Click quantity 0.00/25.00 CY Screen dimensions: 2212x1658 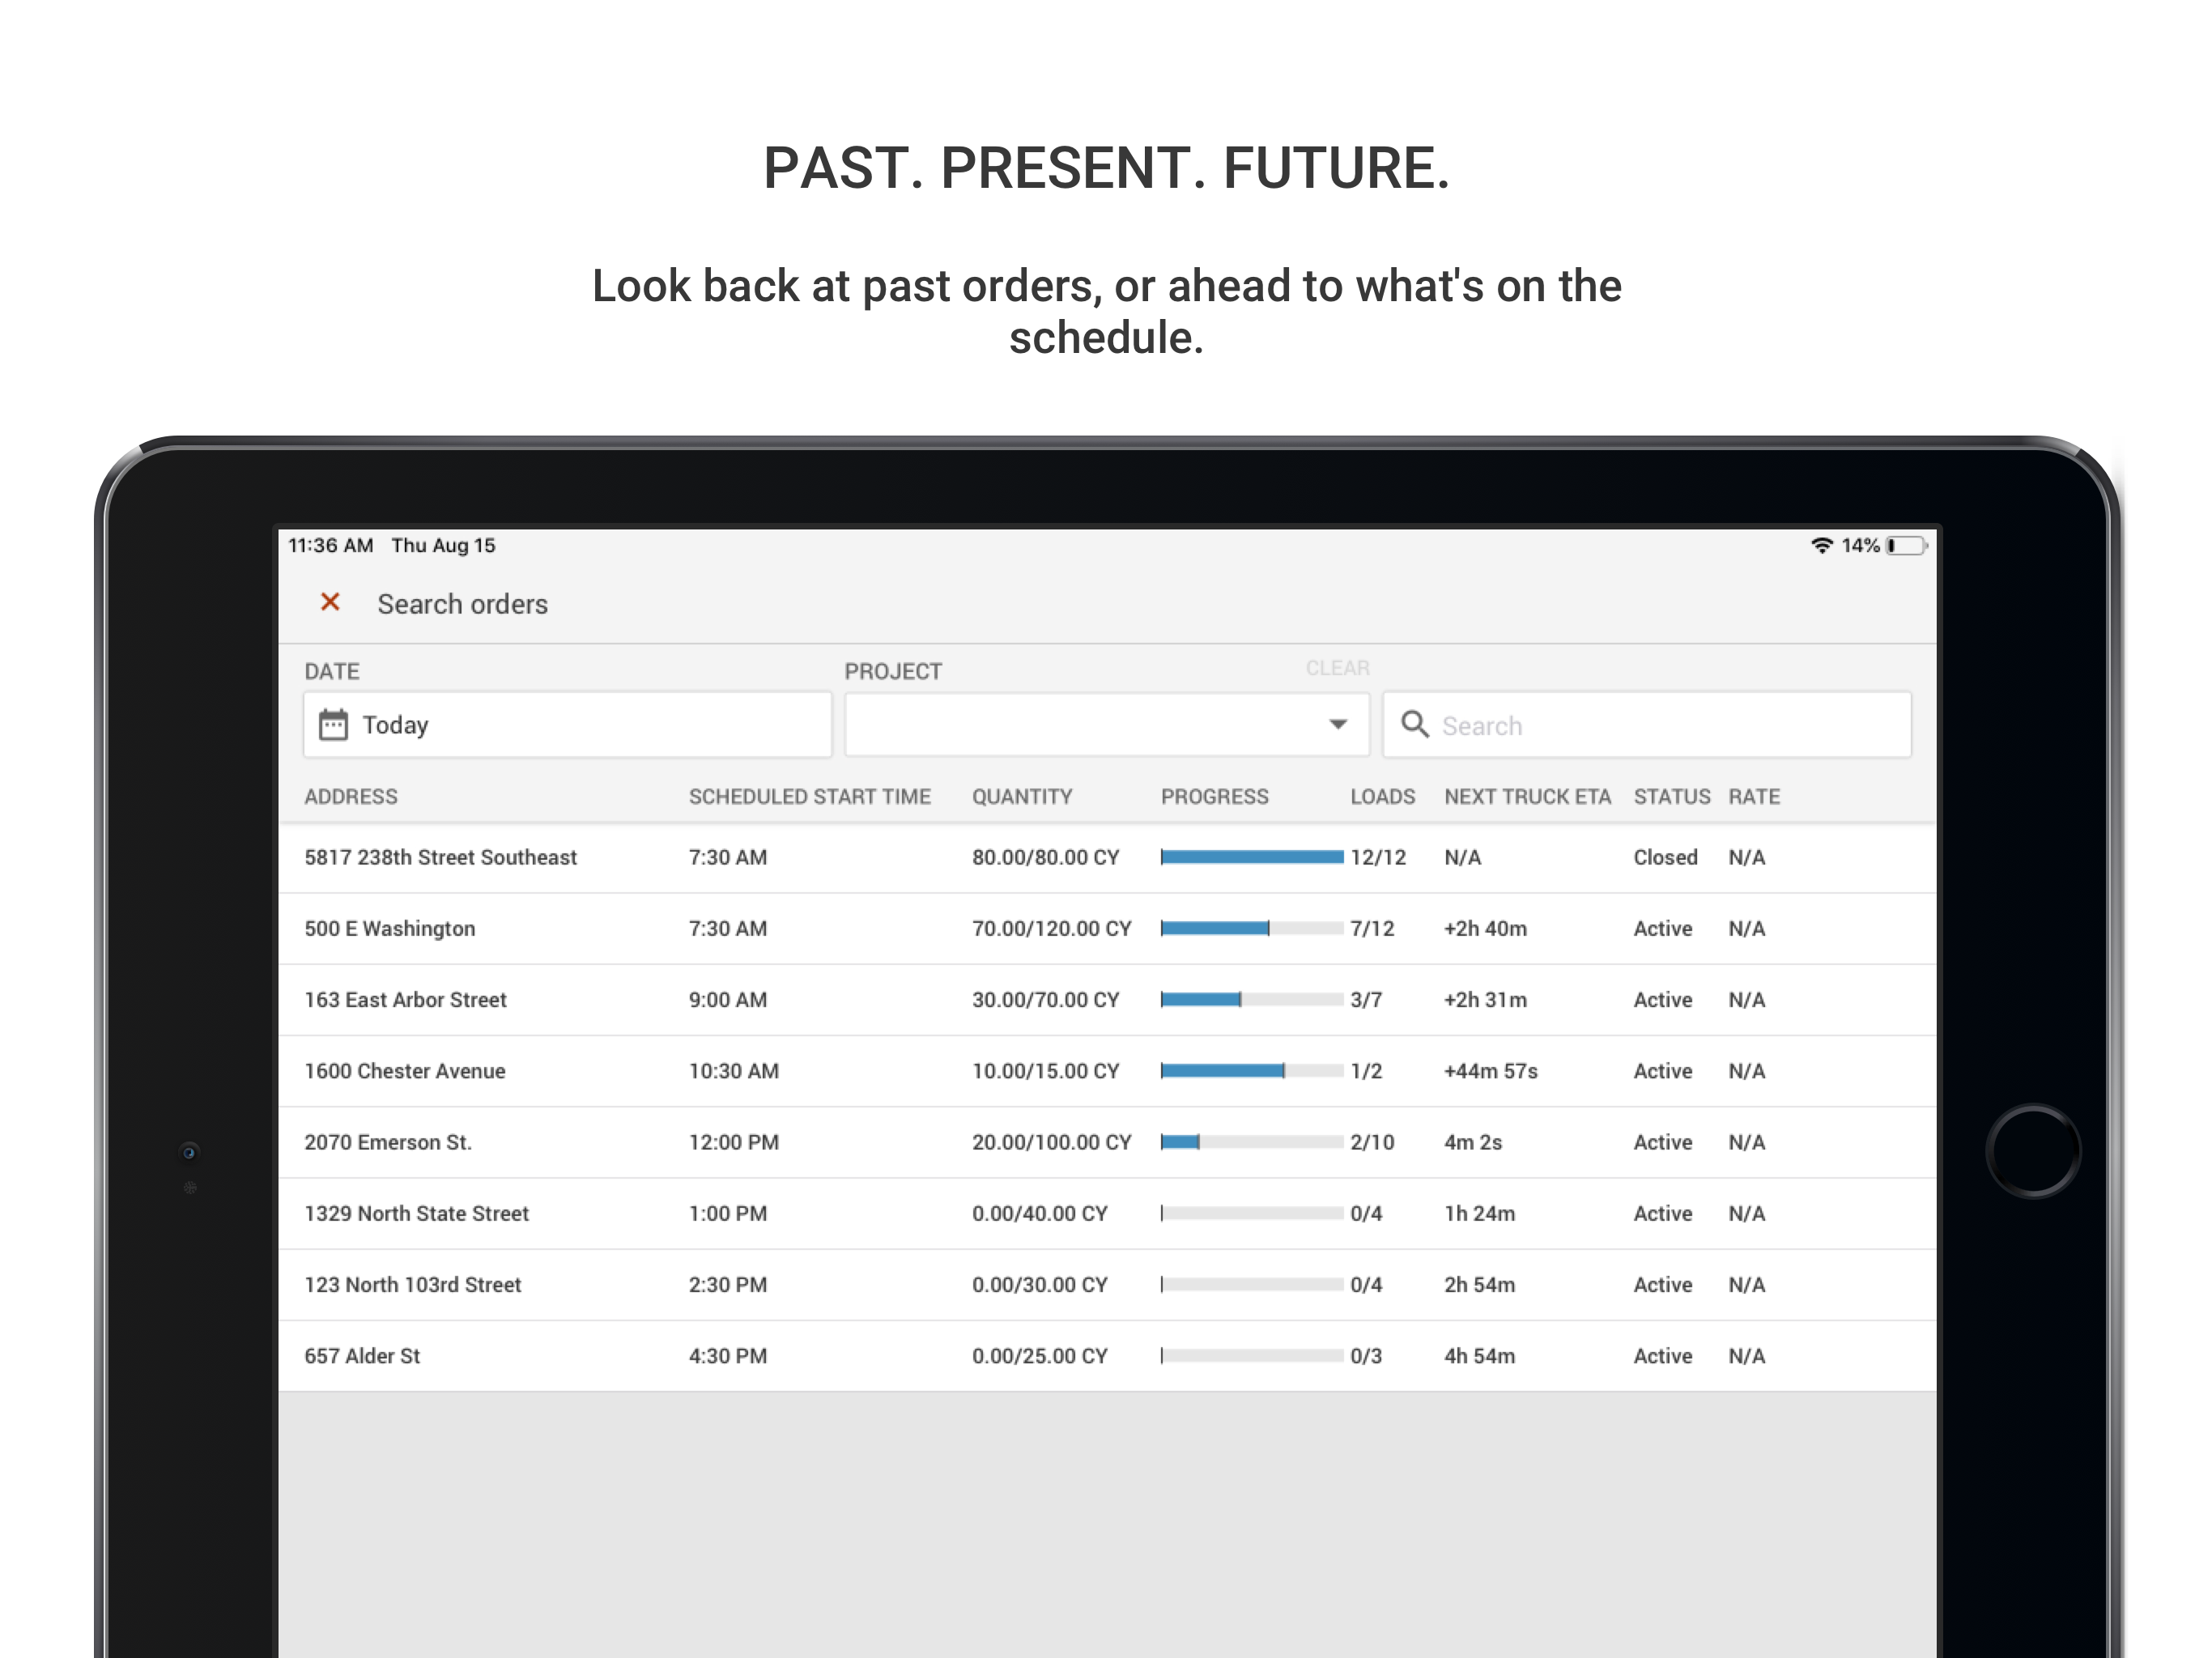pyautogui.click(x=1039, y=1356)
